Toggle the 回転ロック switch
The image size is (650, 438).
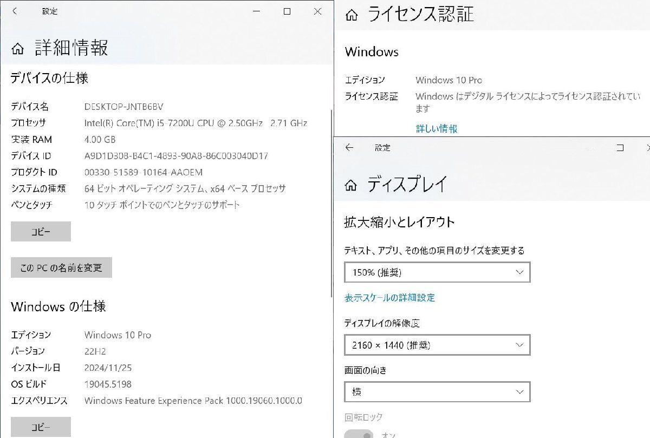point(359,434)
